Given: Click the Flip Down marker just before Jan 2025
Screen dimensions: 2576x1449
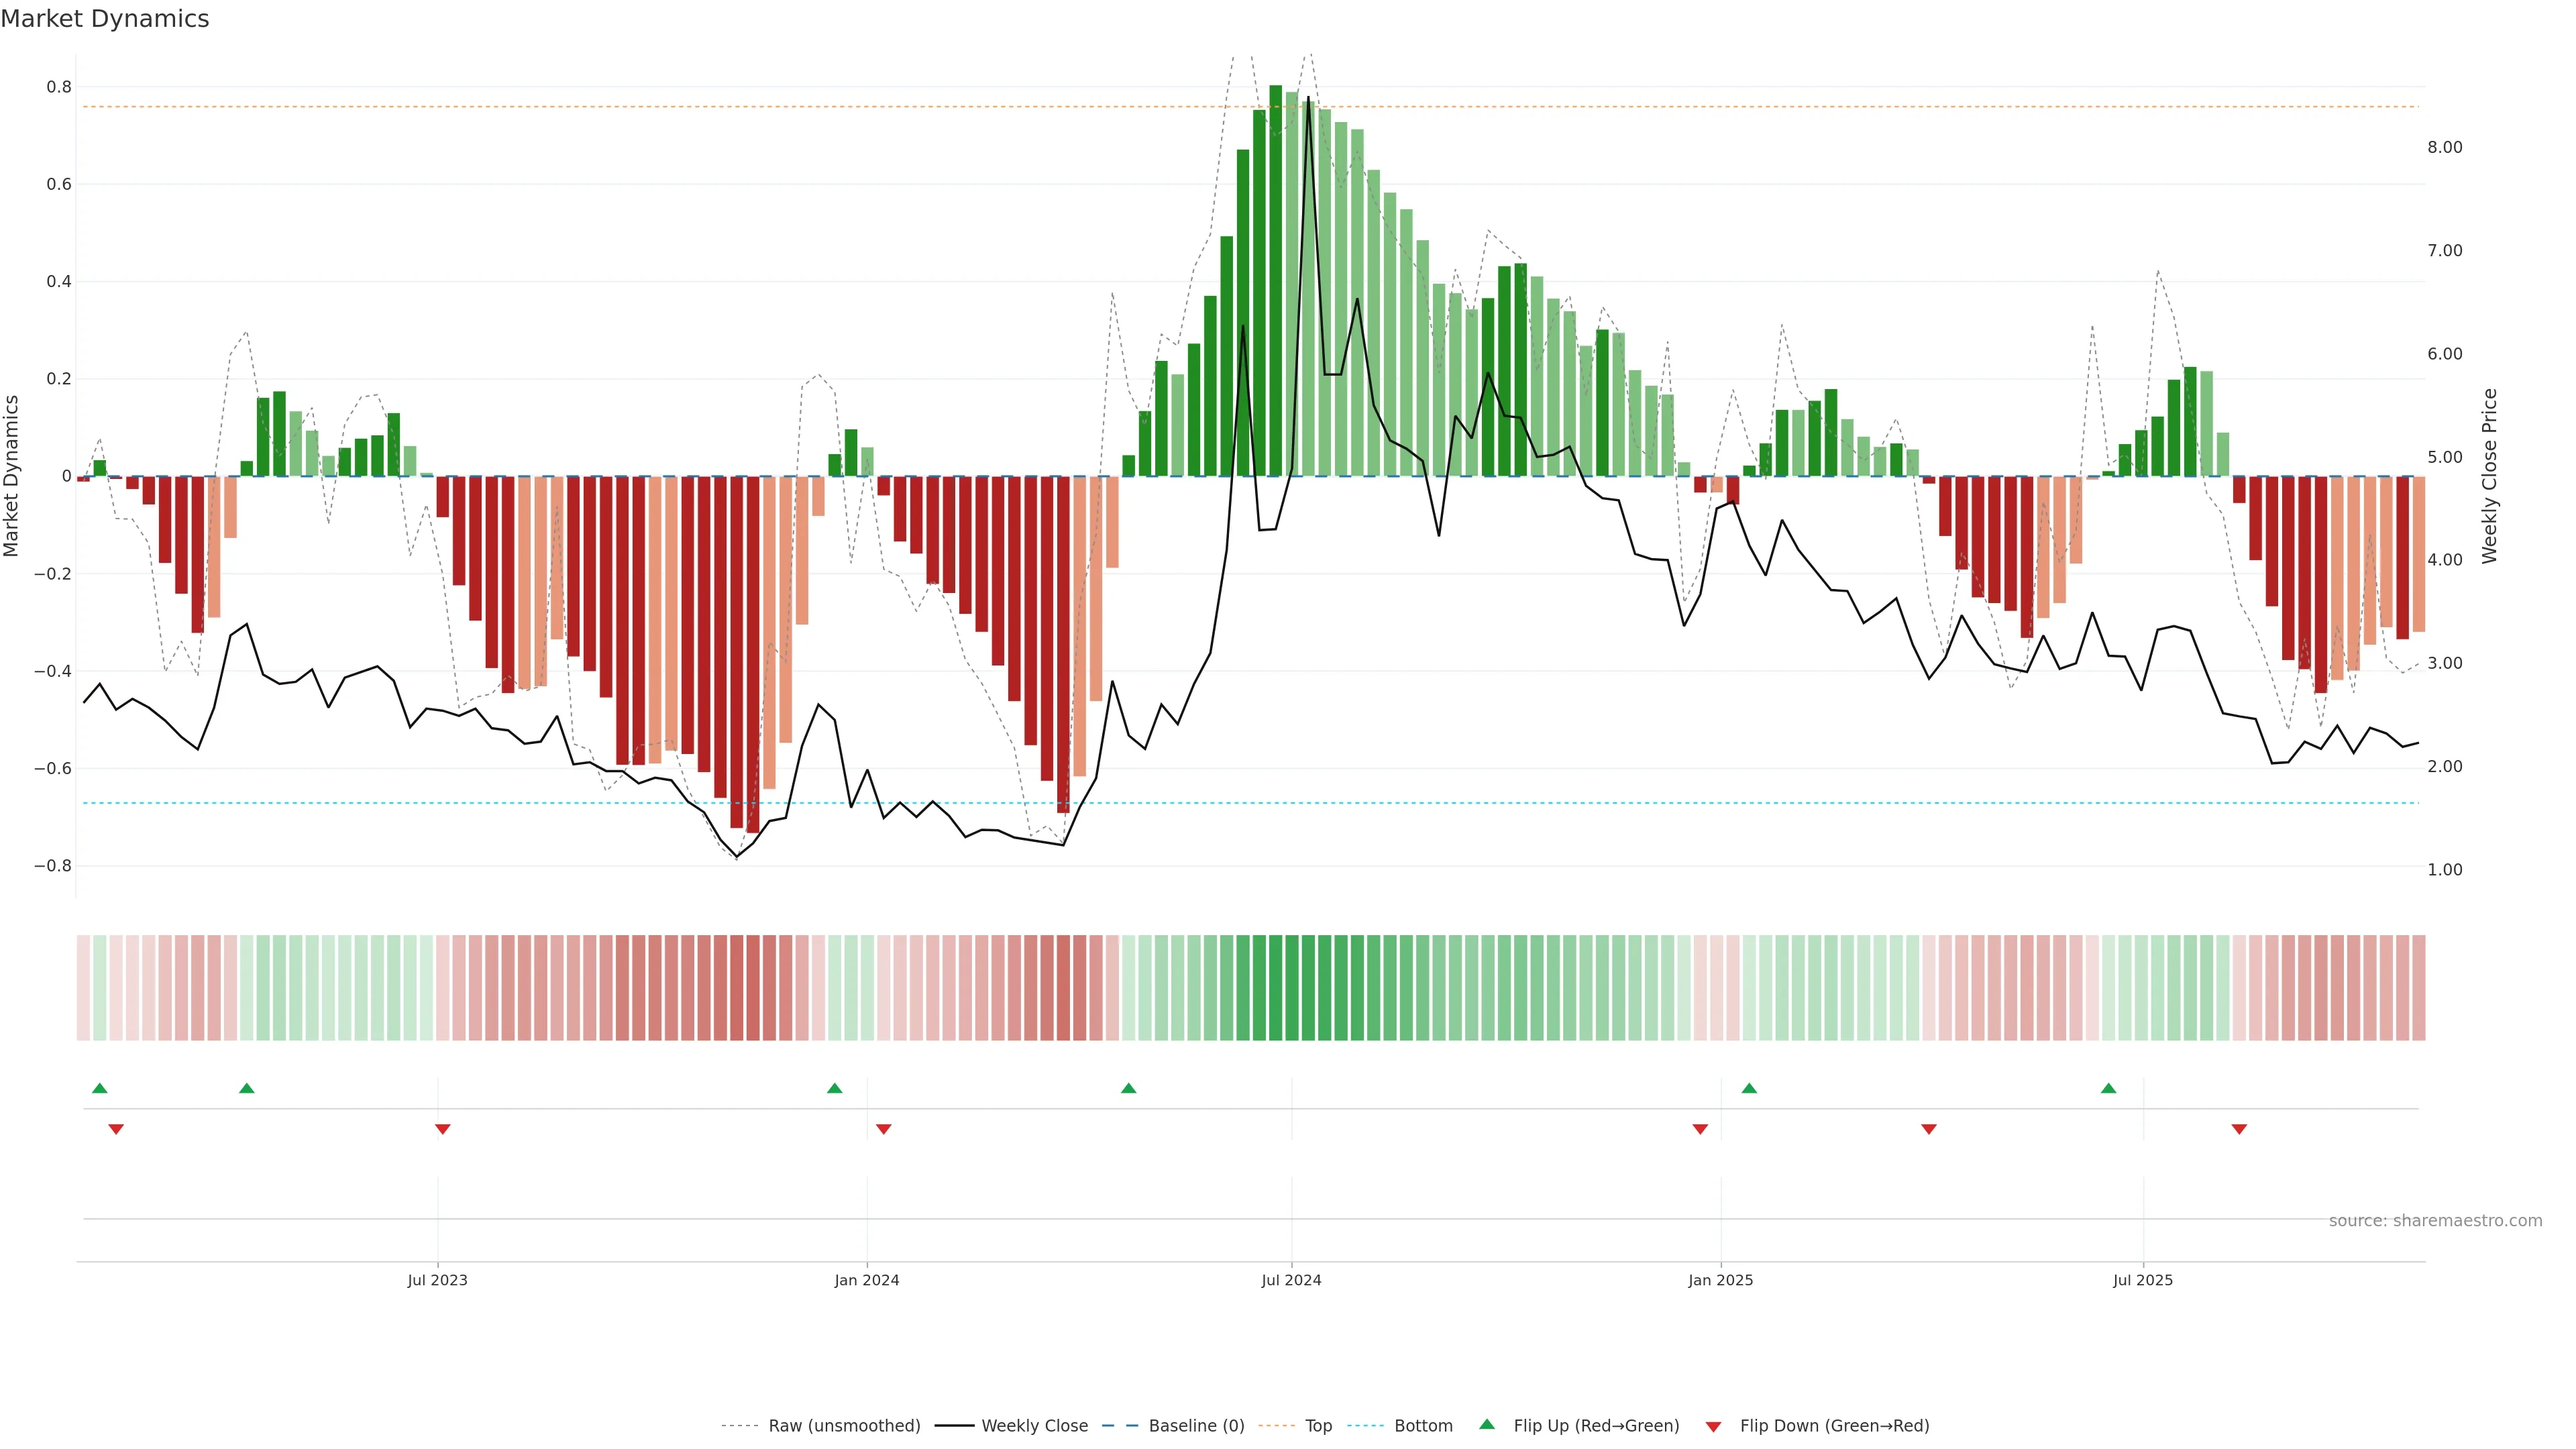Looking at the screenshot, I should [x=1700, y=1129].
